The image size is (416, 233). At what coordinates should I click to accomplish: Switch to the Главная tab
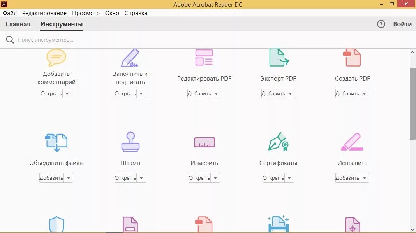[18, 24]
